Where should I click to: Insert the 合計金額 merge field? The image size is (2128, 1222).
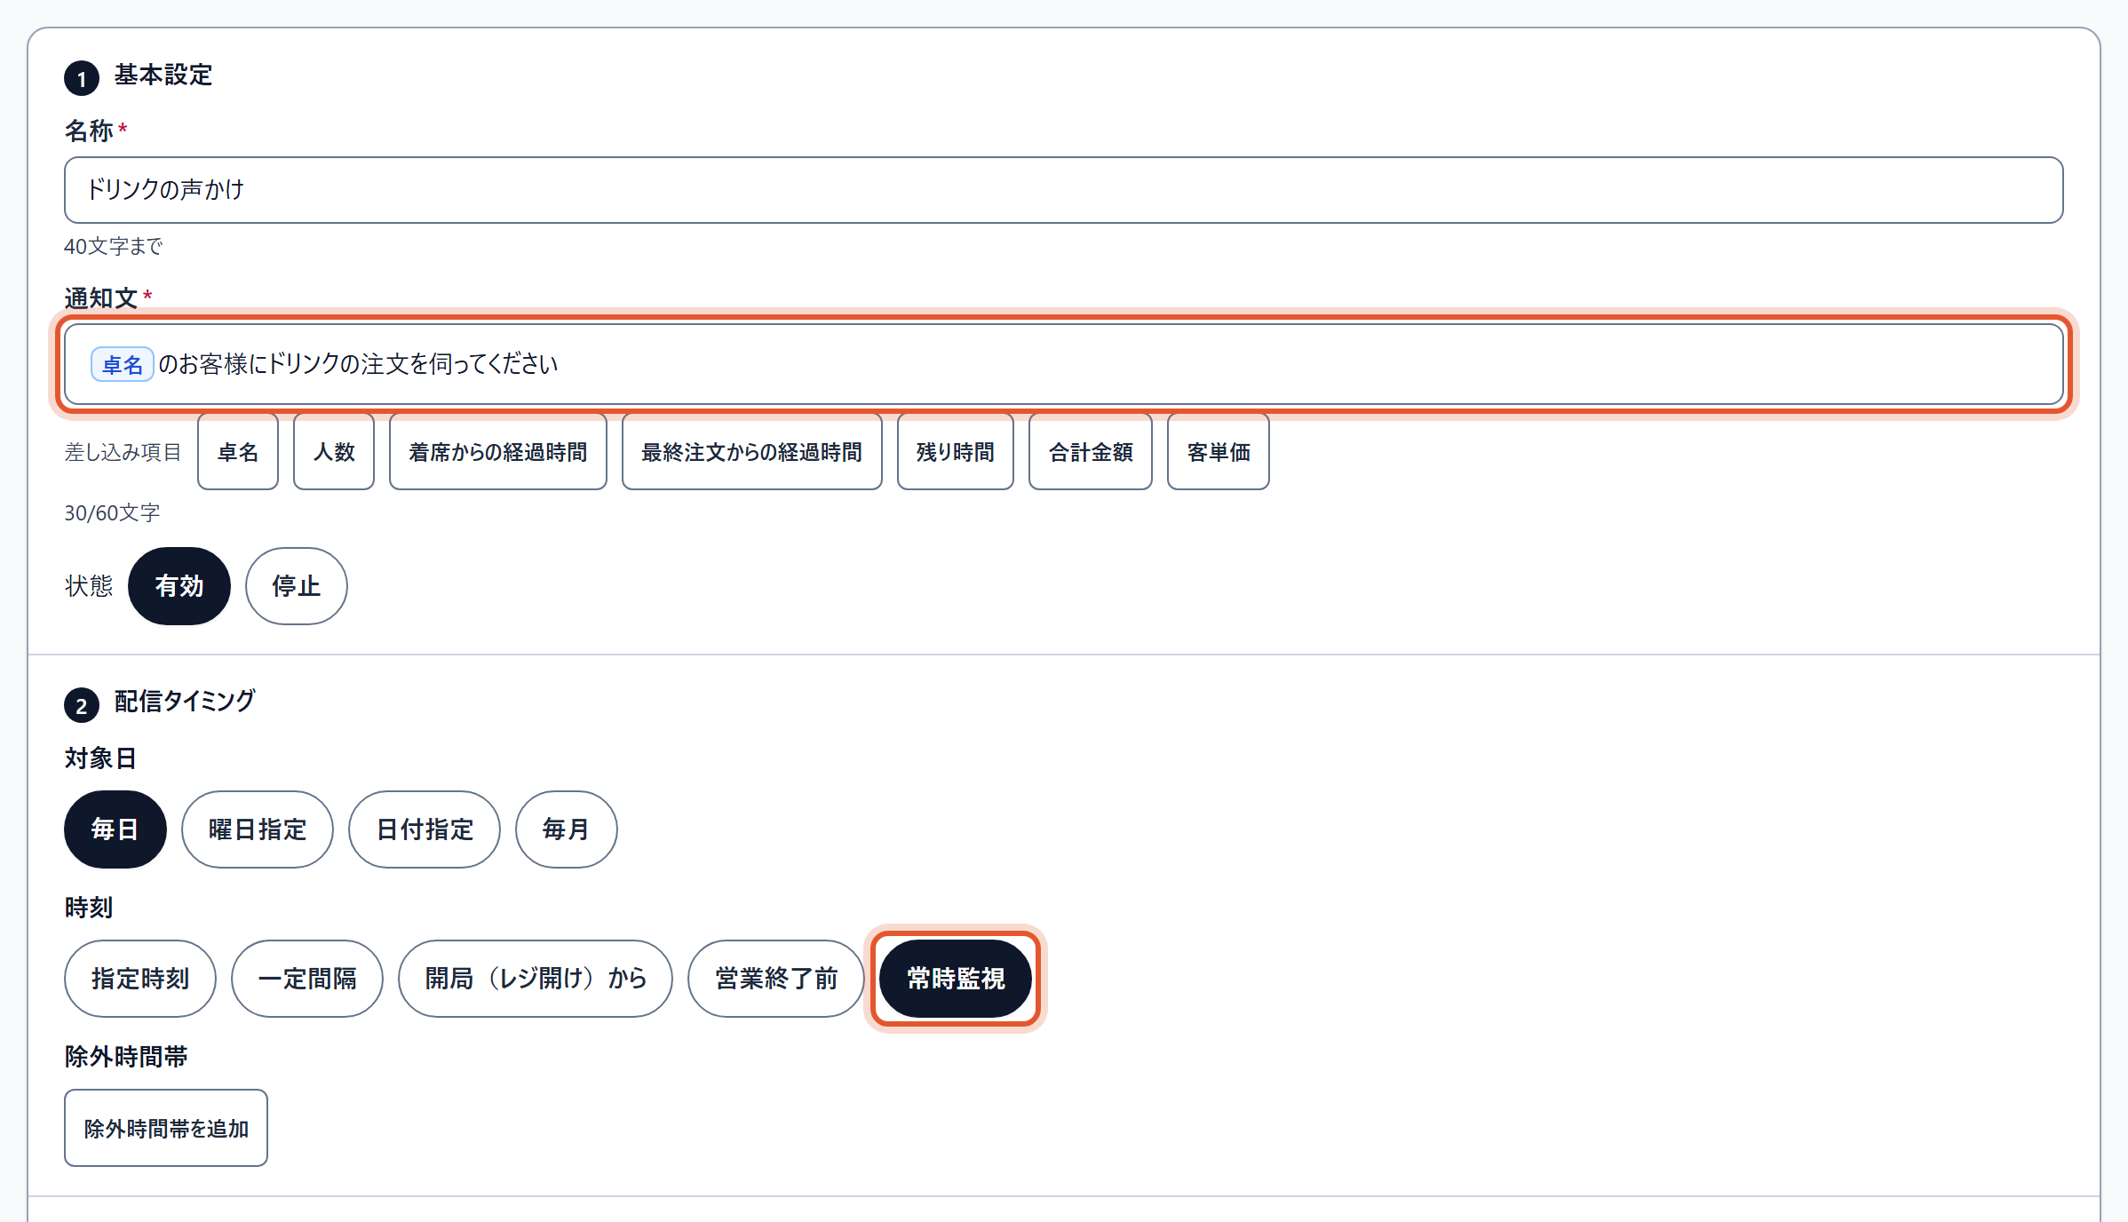pos(1091,451)
